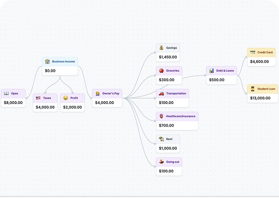
Task: Click the $0.00 Business Income amount
Action: pyautogui.click(x=50, y=71)
